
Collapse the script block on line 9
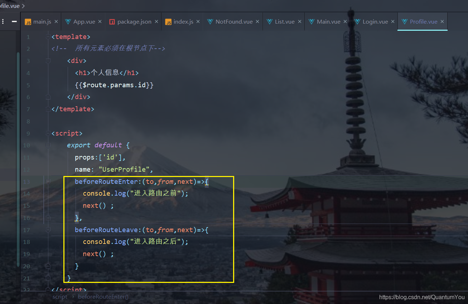pyautogui.click(x=48, y=133)
